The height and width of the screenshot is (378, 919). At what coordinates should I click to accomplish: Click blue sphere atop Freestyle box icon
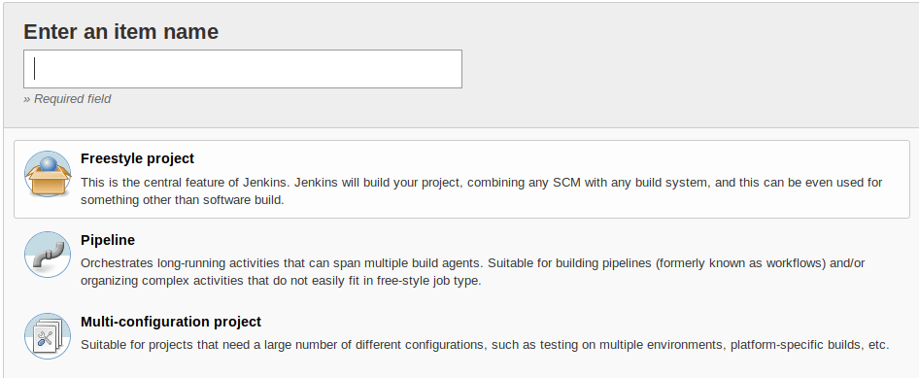(x=48, y=164)
